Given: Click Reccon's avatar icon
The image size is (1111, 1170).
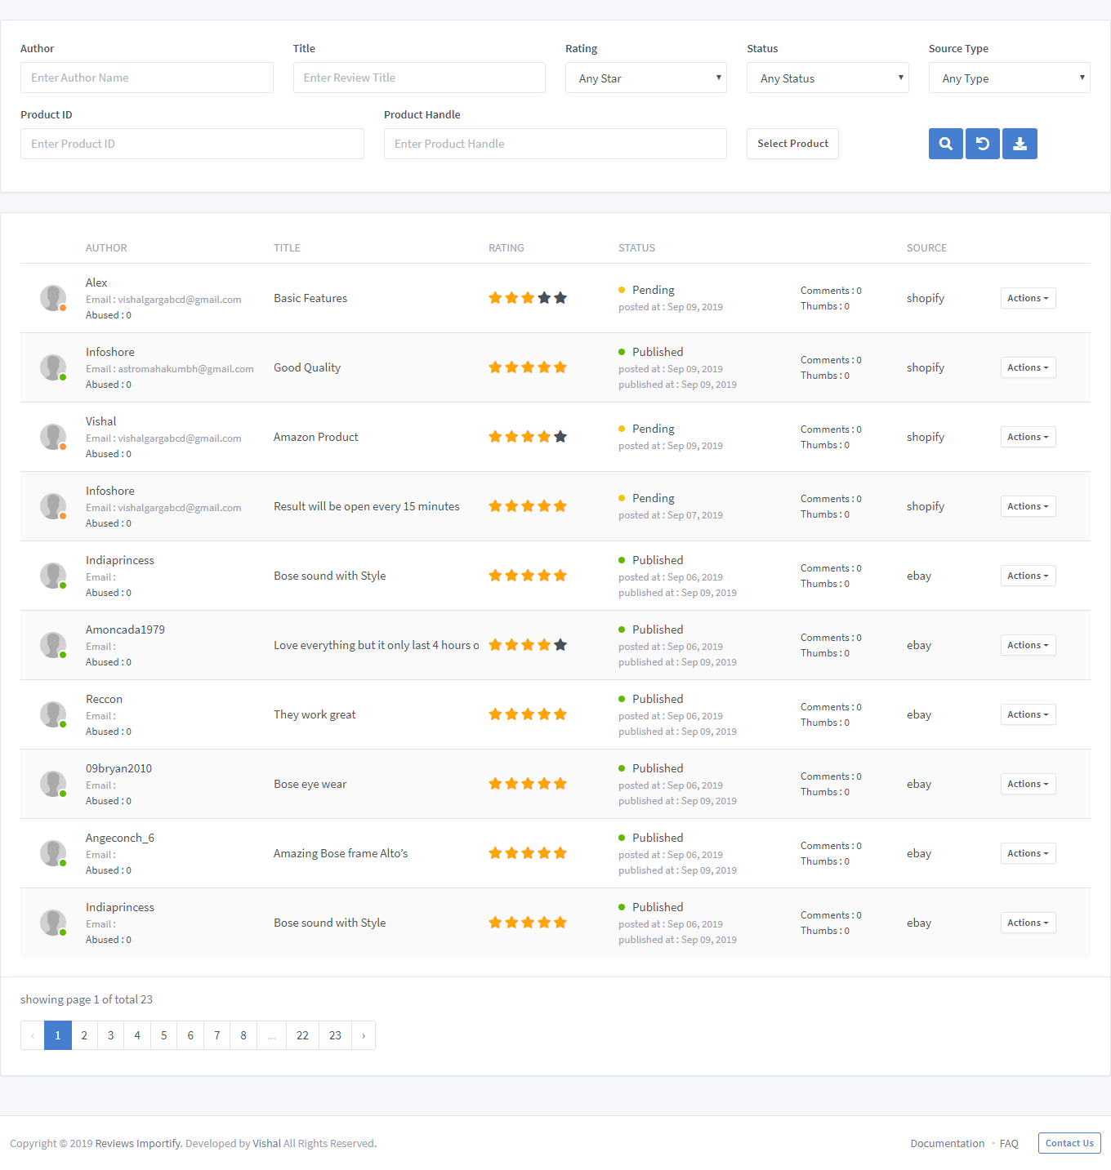Looking at the screenshot, I should click(53, 714).
